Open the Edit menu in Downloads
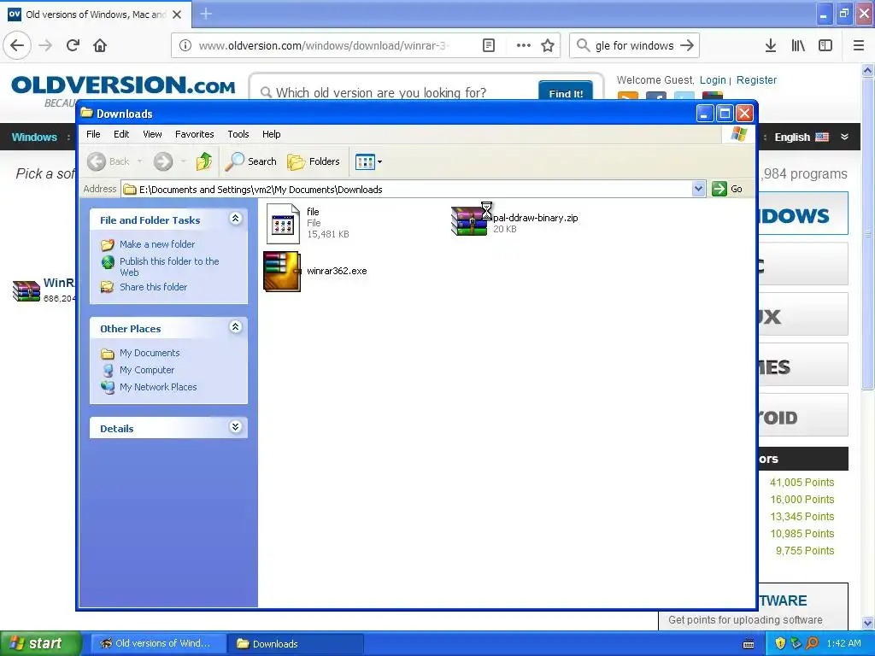875x656 pixels. point(121,134)
